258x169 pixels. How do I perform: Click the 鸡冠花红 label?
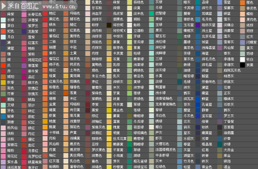(34, 60)
